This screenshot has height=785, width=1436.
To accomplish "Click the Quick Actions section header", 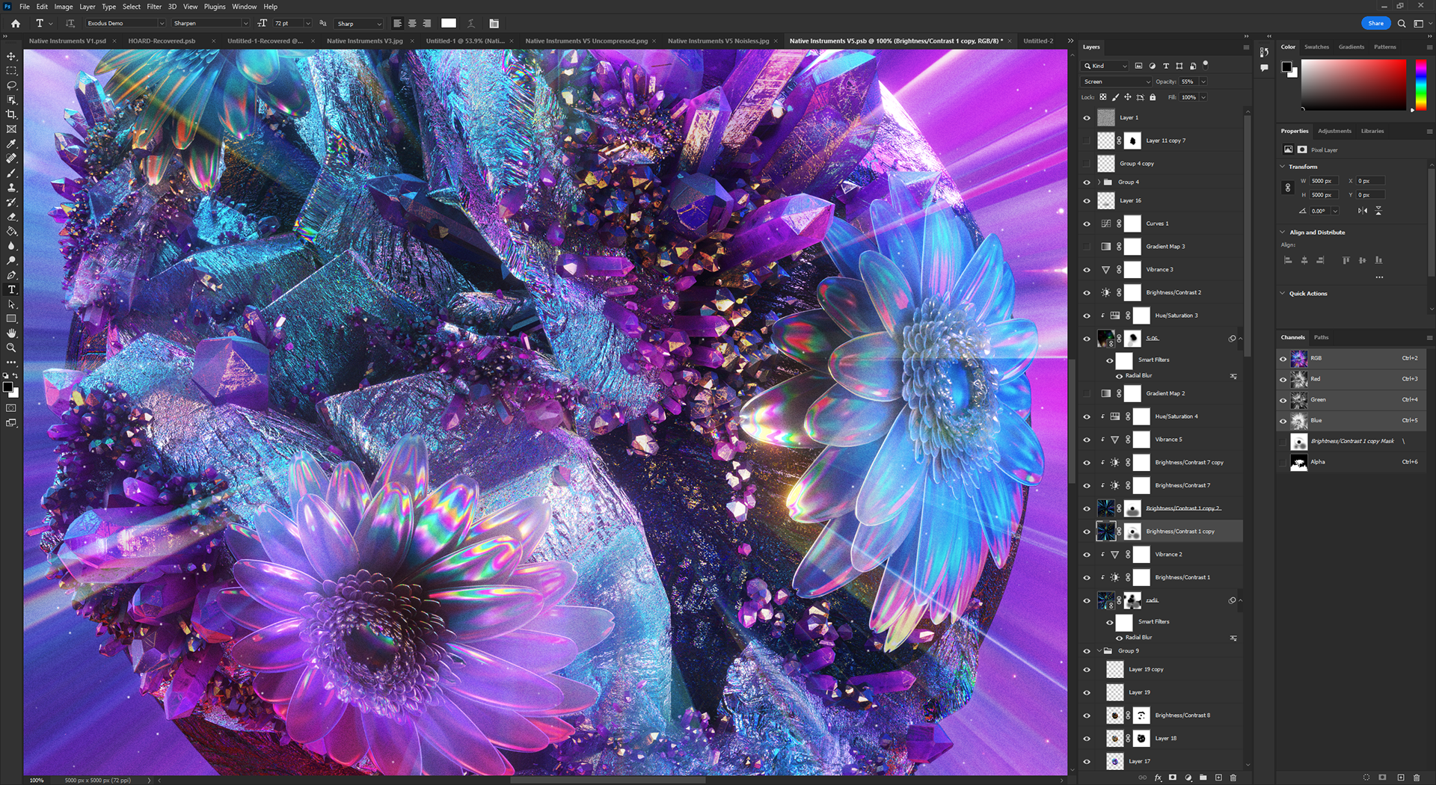I will [1308, 294].
